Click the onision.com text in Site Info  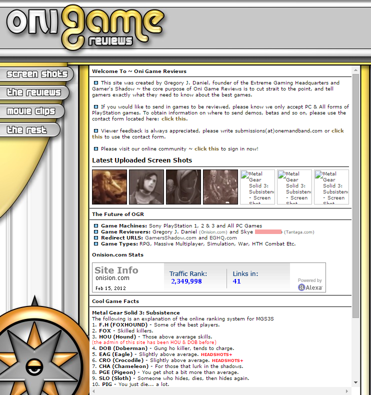pyautogui.click(x=112, y=278)
